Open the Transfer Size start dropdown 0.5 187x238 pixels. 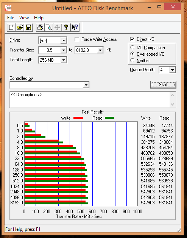click(64, 50)
